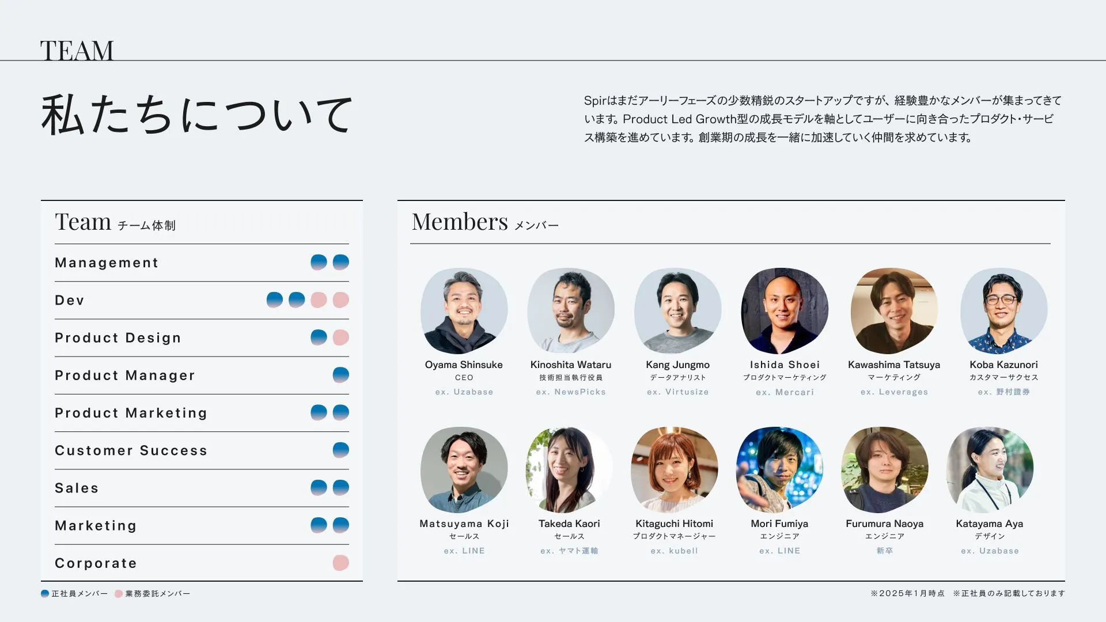Click ex. Mercari text
This screenshot has width=1106, height=622.
tap(785, 392)
